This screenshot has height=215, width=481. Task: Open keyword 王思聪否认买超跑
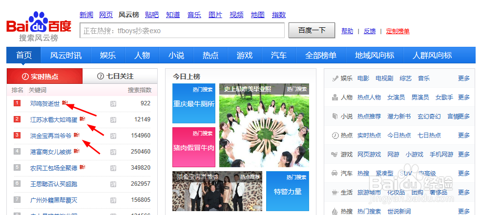54,184
